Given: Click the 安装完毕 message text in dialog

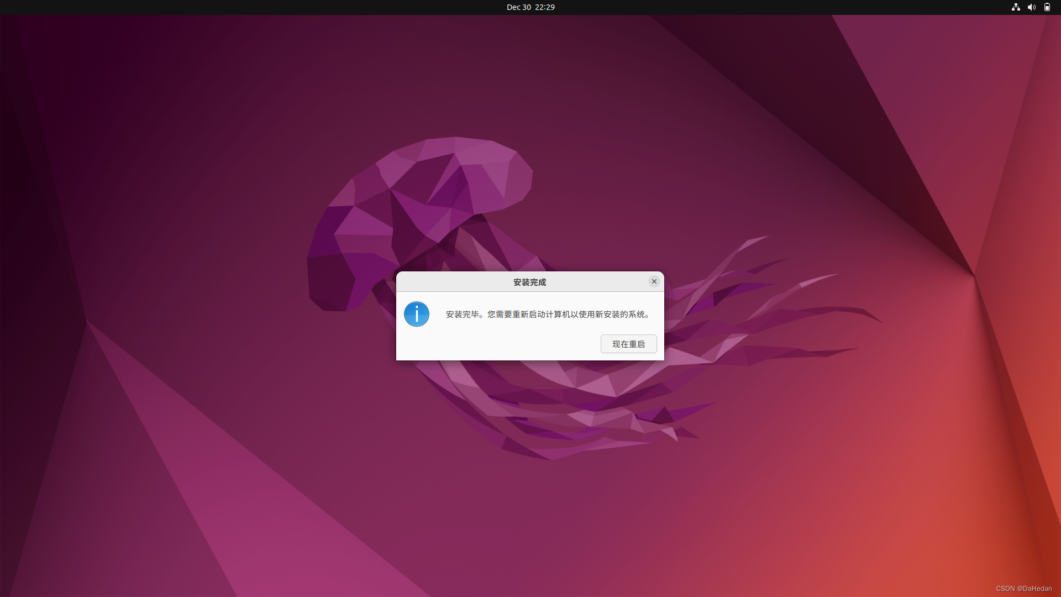Looking at the screenshot, I should [x=462, y=314].
